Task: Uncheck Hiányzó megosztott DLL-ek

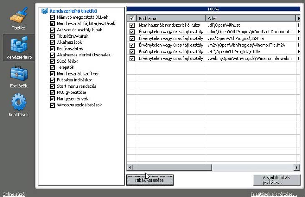Action: [52, 18]
